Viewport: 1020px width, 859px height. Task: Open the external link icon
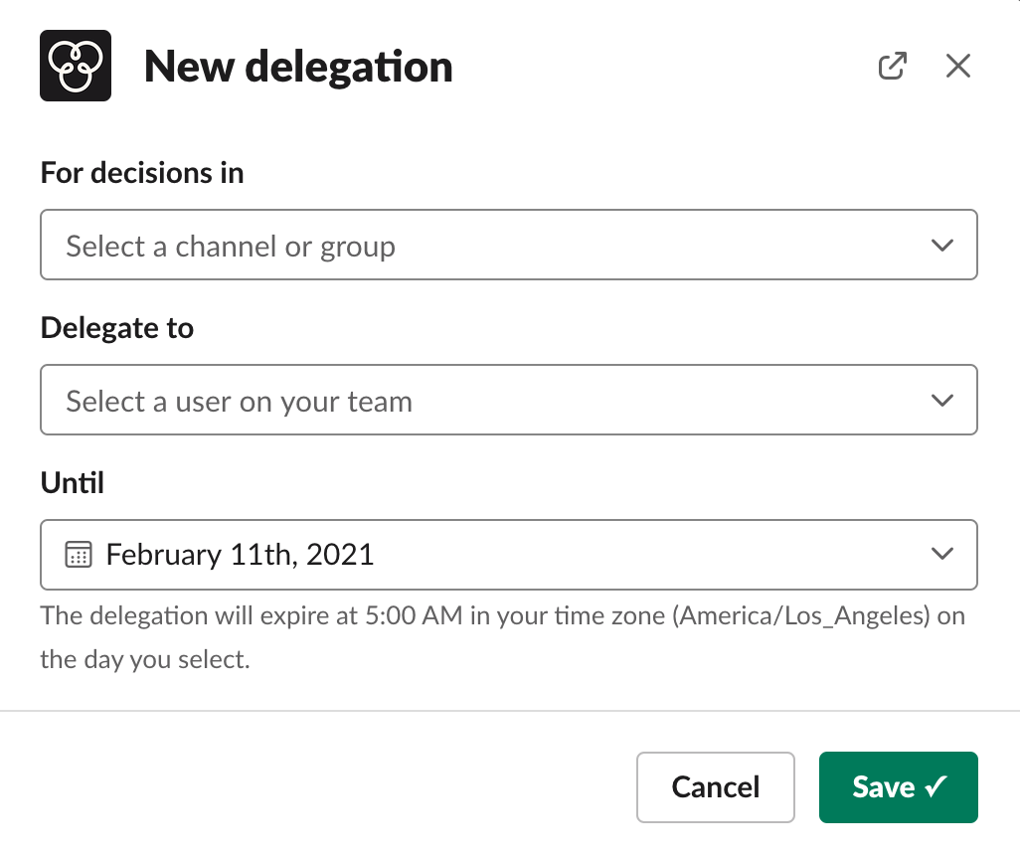[893, 65]
